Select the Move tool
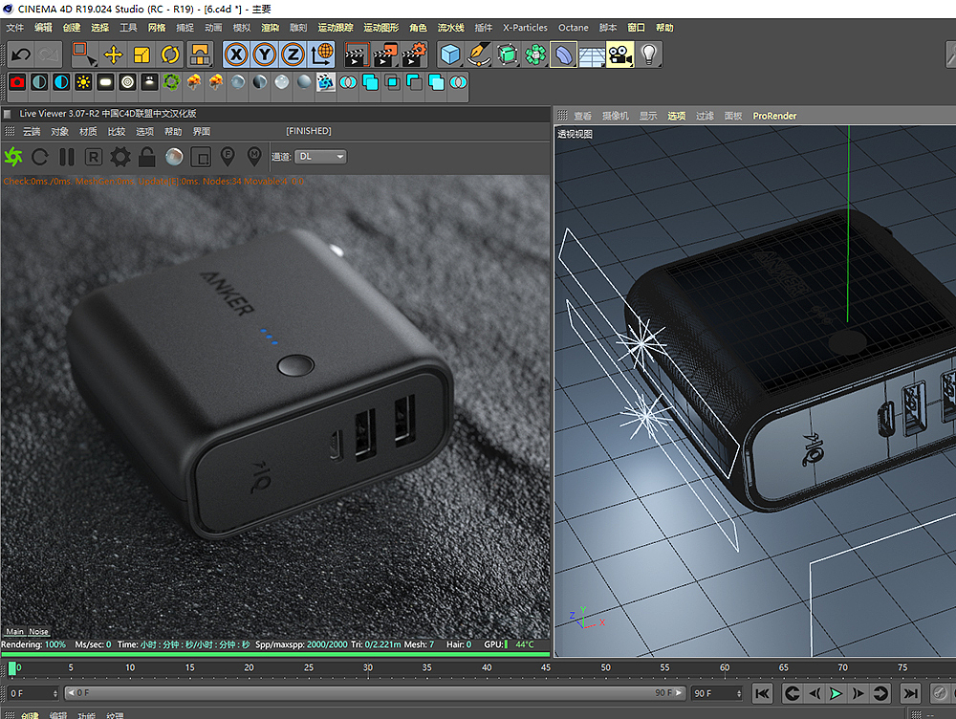The height and width of the screenshot is (719, 956). (x=114, y=54)
